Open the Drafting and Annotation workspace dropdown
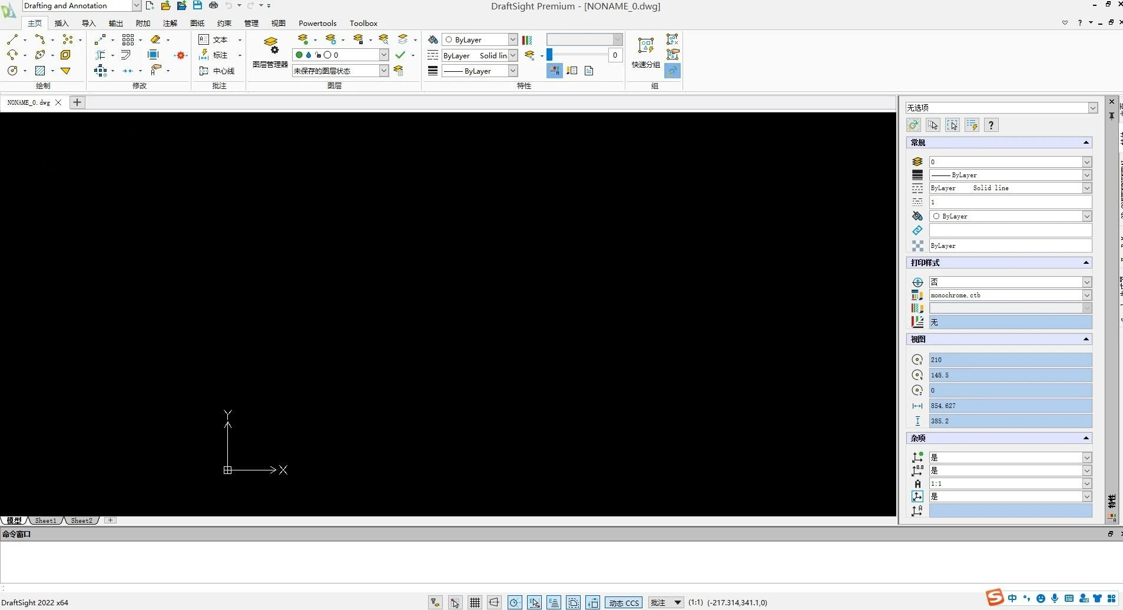Image resolution: width=1123 pixels, height=610 pixels. pyautogui.click(x=136, y=5)
